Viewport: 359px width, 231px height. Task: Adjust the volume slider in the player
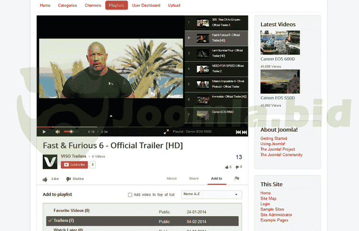70,132
